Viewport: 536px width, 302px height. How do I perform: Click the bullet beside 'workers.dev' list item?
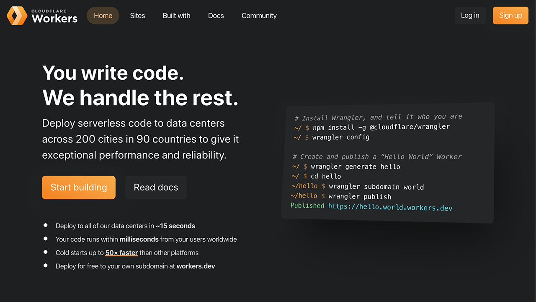[x=45, y=266]
